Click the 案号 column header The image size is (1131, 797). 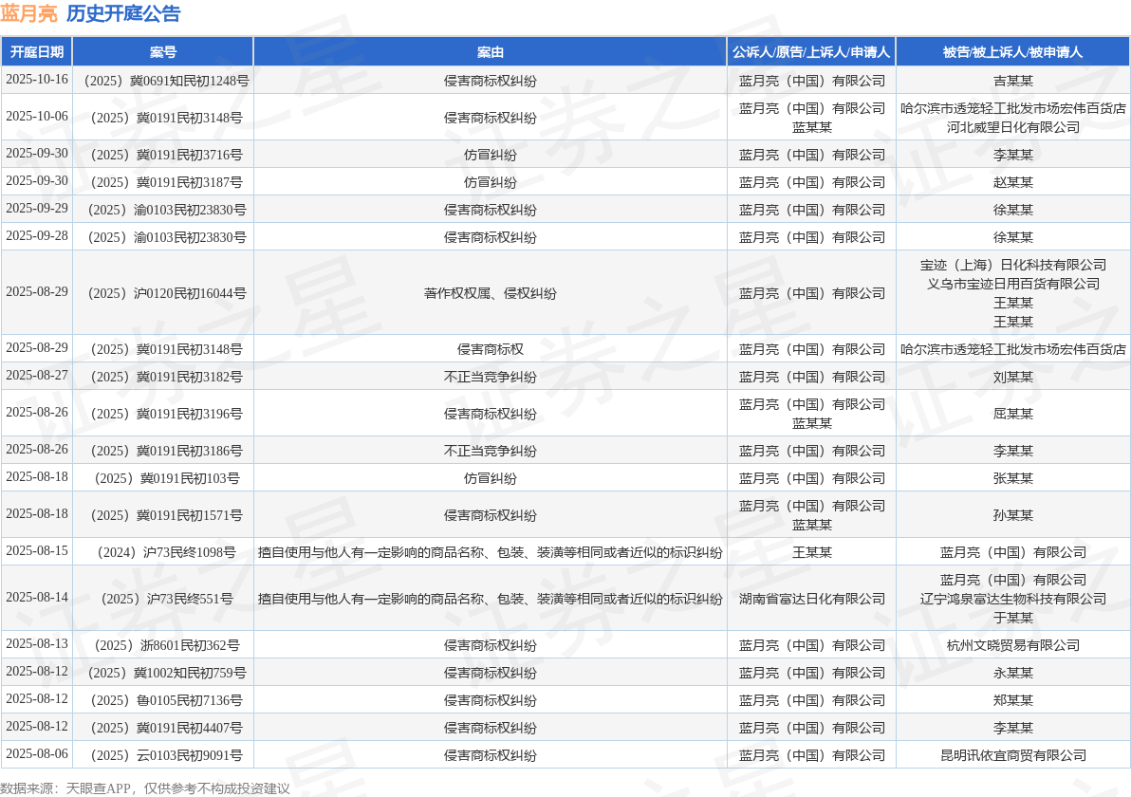[163, 52]
